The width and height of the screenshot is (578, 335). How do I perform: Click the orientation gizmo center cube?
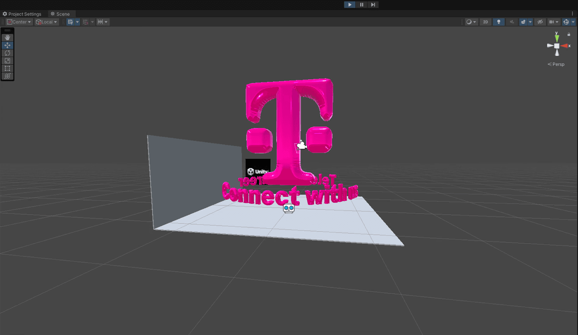coord(557,46)
